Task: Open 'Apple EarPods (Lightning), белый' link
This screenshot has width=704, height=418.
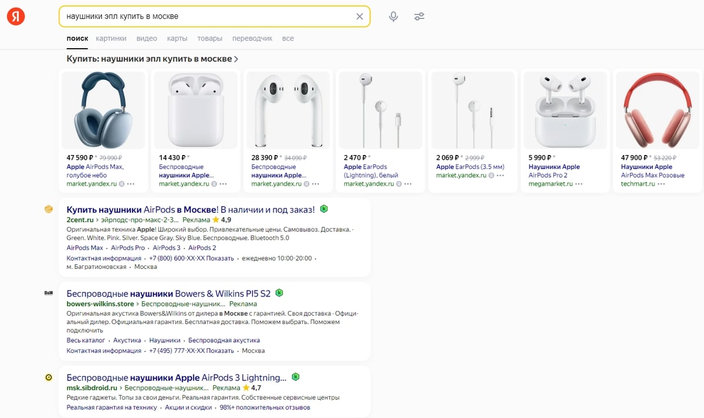Action: pyautogui.click(x=371, y=171)
